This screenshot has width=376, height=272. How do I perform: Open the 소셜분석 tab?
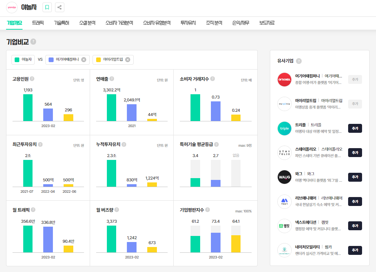[x=87, y=23]
